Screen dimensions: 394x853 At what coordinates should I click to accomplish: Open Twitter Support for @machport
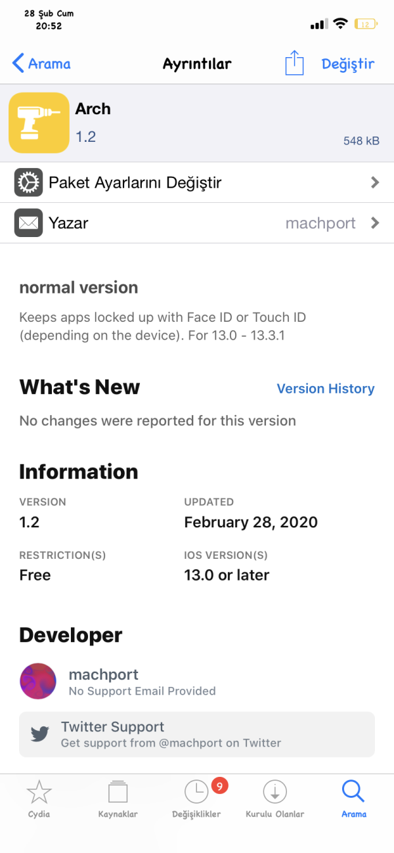pyautogui.click(x=197, y=734)
